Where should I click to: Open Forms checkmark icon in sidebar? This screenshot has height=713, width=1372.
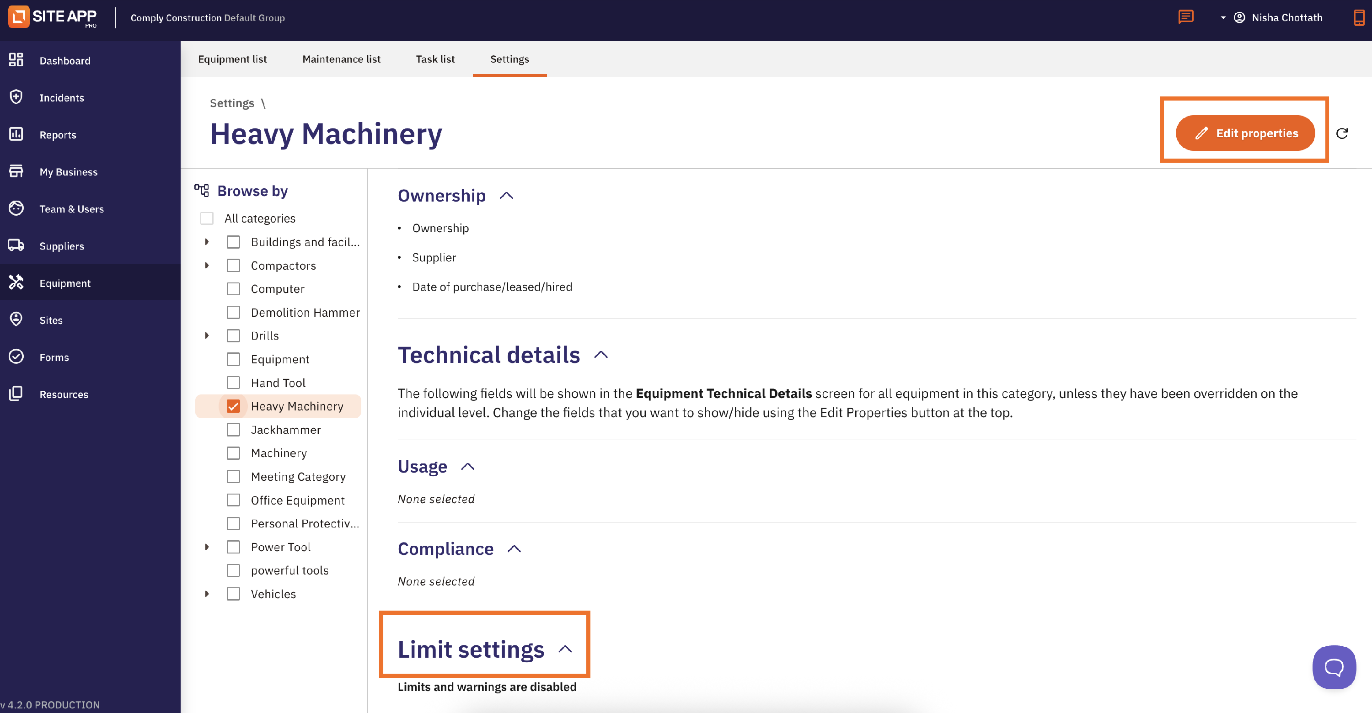click(x=16, y=356)
